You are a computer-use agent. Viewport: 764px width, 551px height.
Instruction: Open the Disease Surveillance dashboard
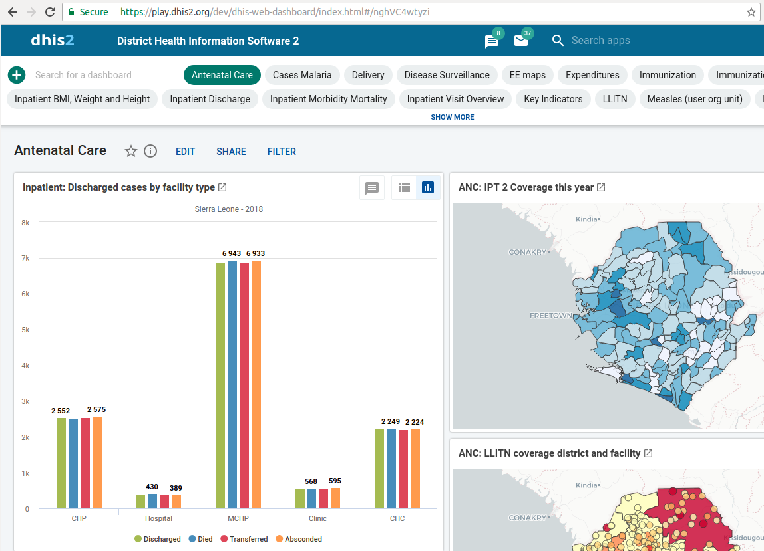447,75
